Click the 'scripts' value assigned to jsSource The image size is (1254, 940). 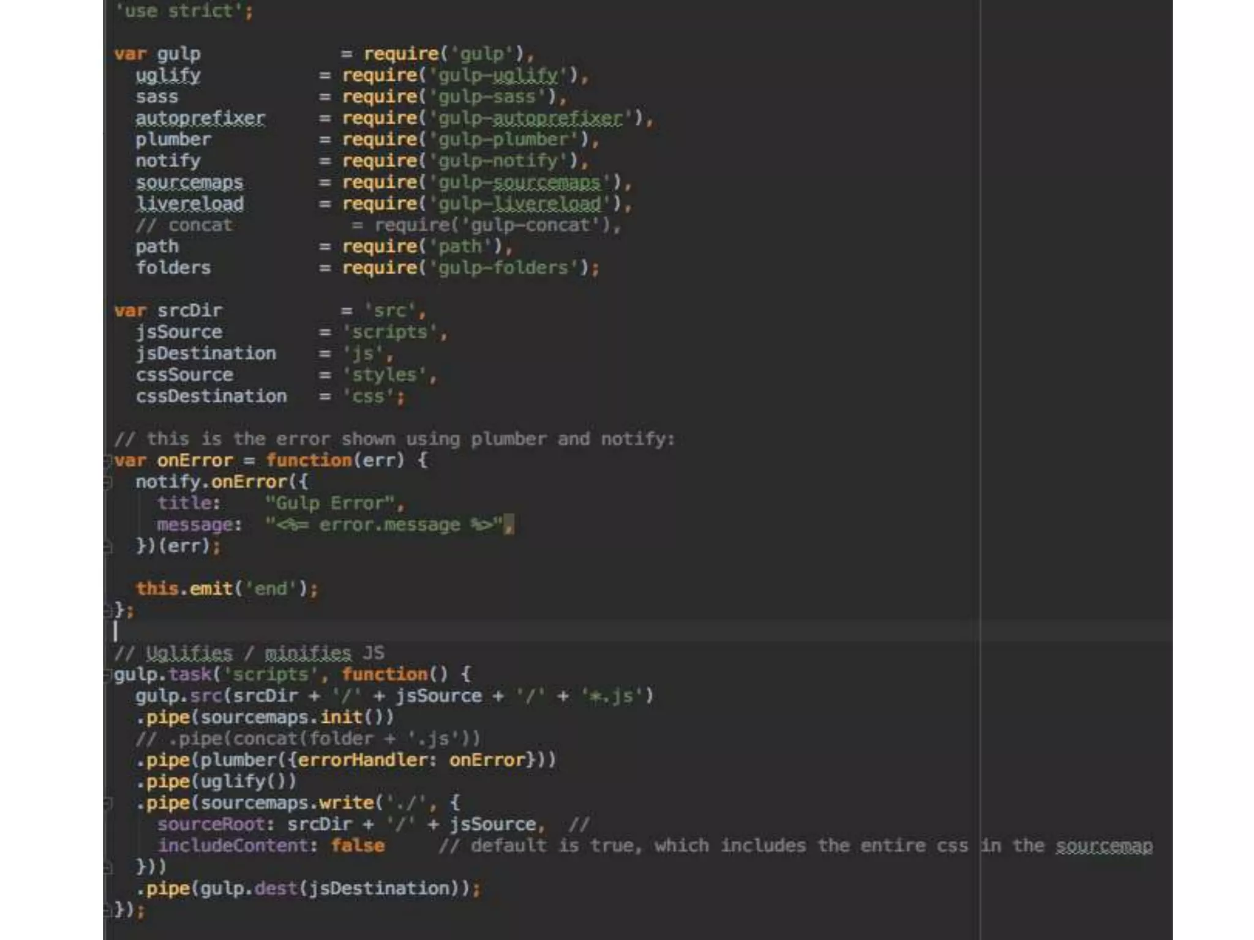click(x=389, y=332)
